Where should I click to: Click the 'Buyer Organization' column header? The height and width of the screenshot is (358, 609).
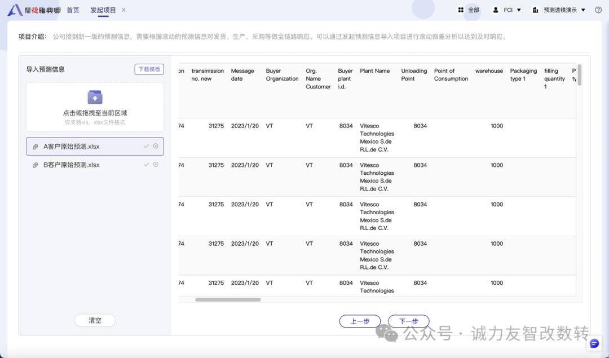[x=282, y=75]
